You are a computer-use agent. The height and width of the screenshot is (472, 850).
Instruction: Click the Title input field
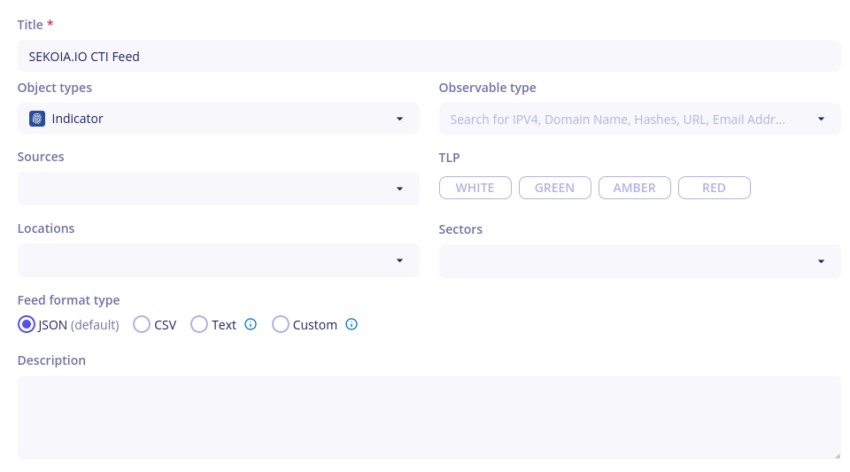[x=429, y=56]
